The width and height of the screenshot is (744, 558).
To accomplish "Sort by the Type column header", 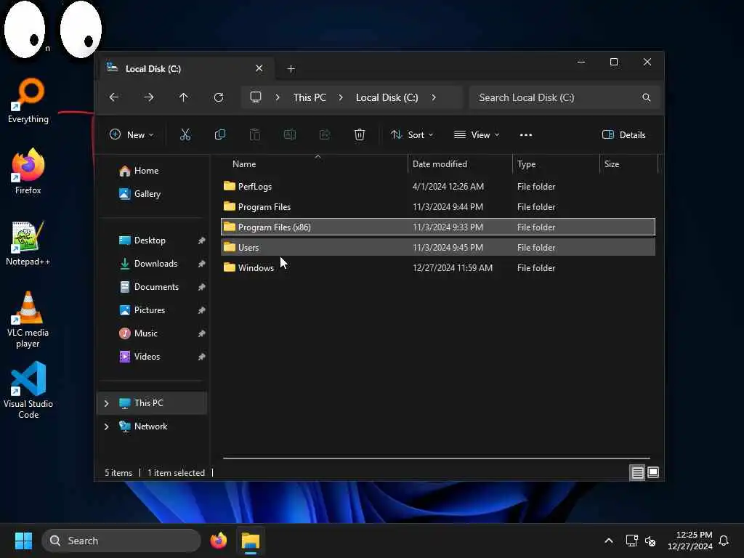I will (526, 164).
